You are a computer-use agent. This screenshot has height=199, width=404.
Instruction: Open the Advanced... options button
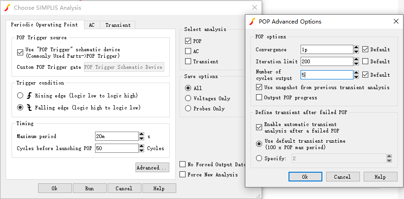tap(152, 168)
